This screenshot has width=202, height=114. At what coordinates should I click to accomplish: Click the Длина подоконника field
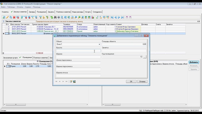79,63
